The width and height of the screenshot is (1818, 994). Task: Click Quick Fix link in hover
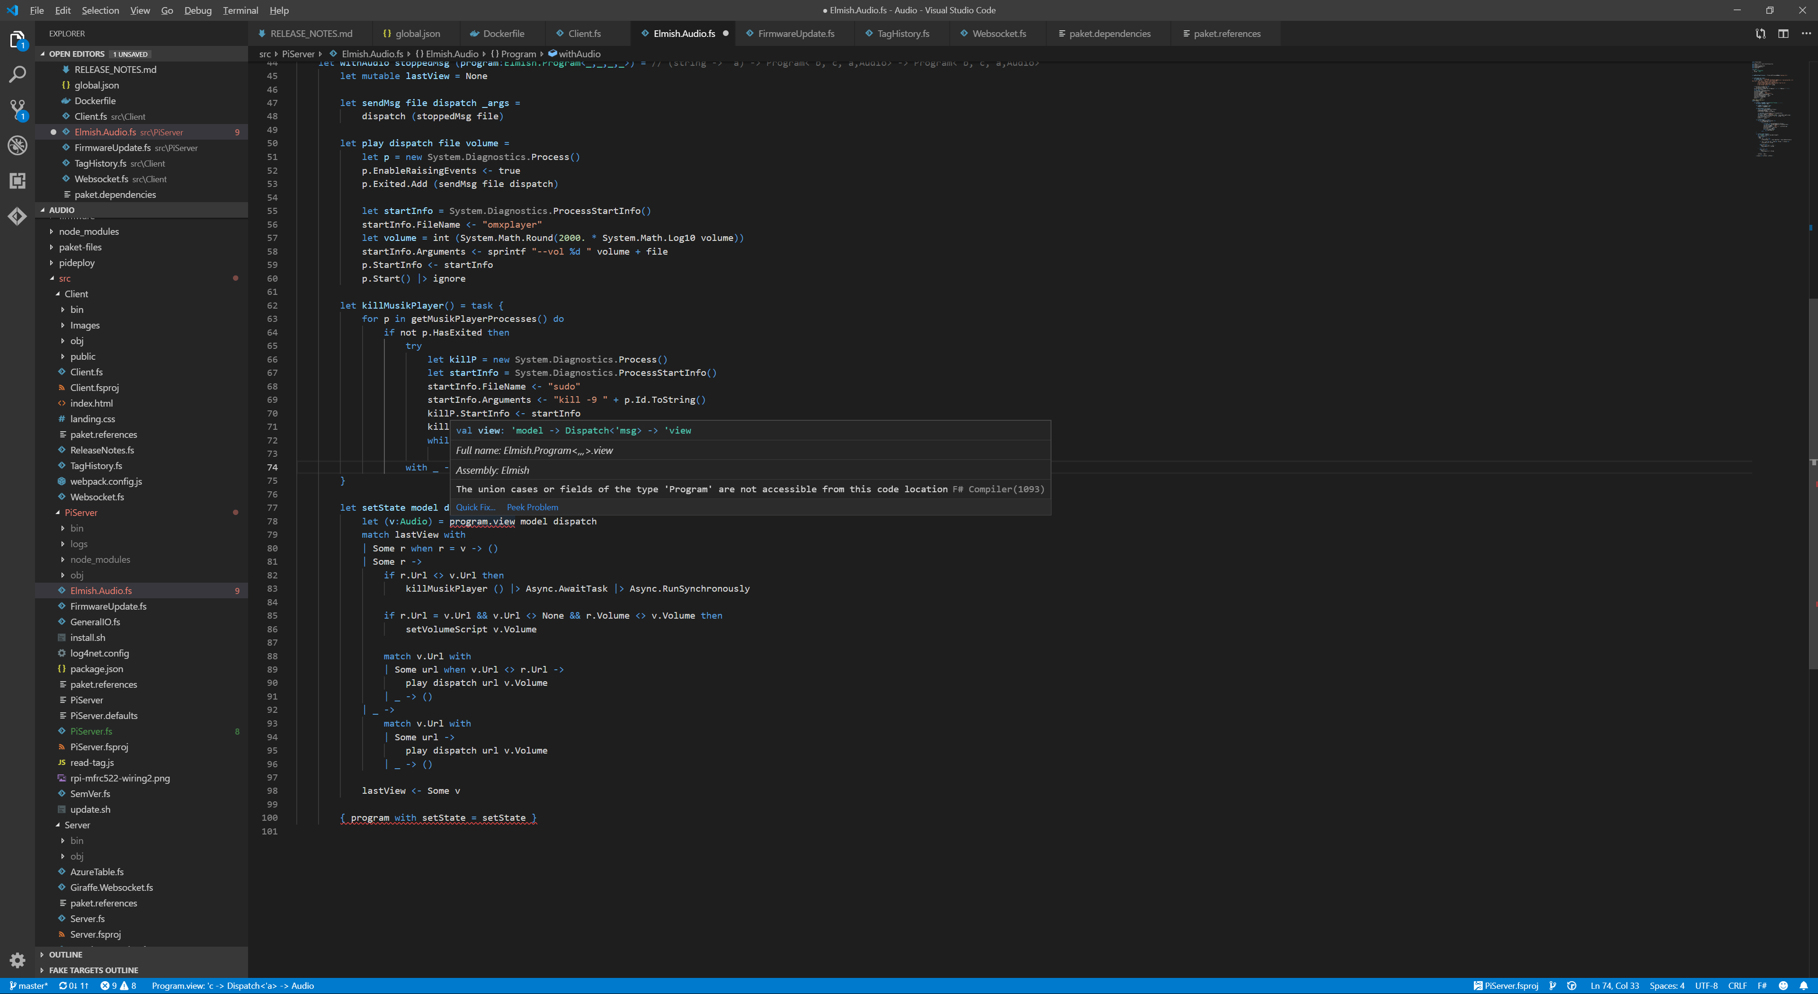pyautogui.click(x=475, y=507)
